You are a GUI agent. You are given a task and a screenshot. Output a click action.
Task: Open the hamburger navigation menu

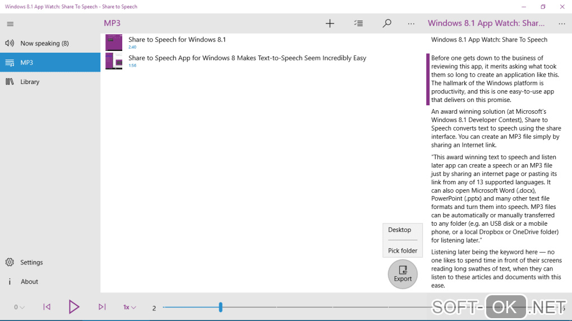point(10,24)
